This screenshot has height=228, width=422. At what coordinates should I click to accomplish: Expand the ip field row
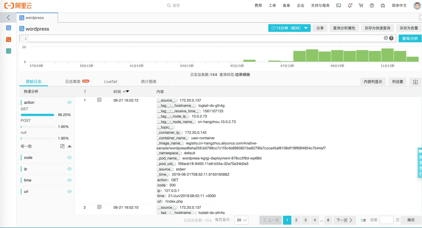click(47, 169)
